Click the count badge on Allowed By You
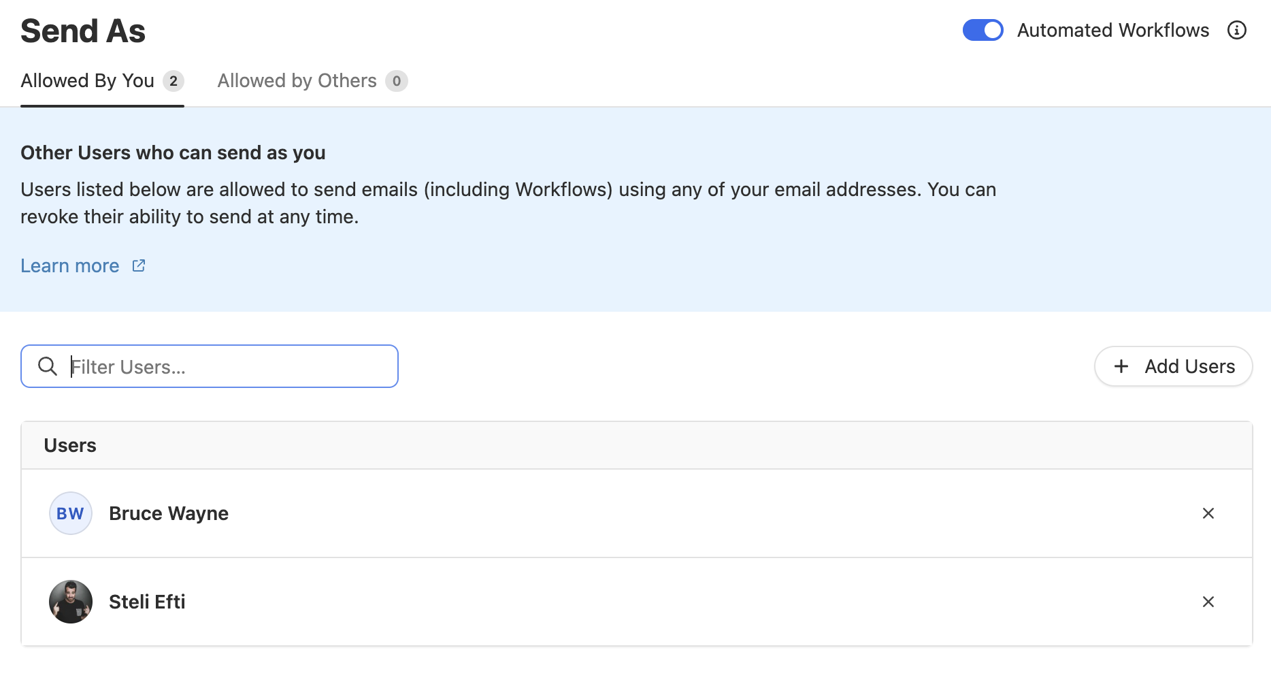1271x697 pixels. click(x=174, y=81)
